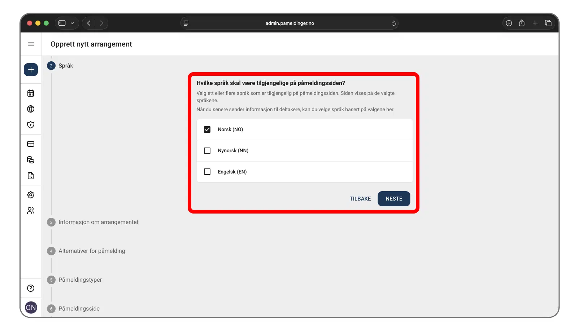Image resolution: width=579 pixels, height=334 pixels.
Task: Click the globe icon in sidebar
Action: coord(31,109)
